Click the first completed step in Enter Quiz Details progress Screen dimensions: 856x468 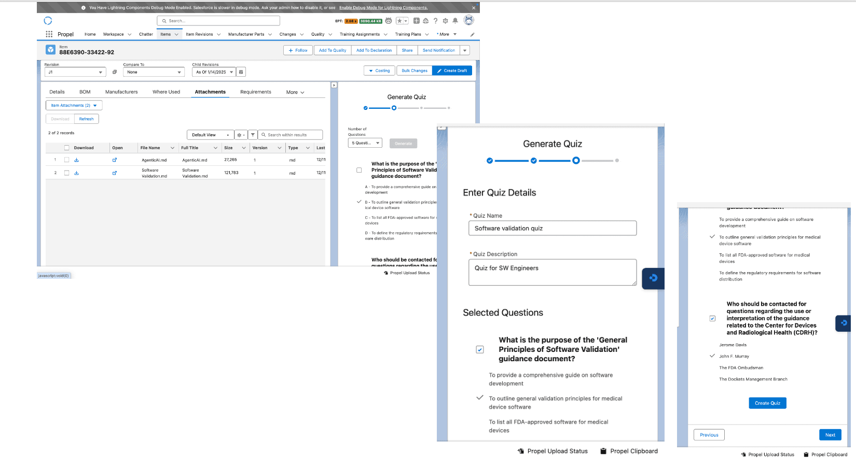click(x=490, y=161)
